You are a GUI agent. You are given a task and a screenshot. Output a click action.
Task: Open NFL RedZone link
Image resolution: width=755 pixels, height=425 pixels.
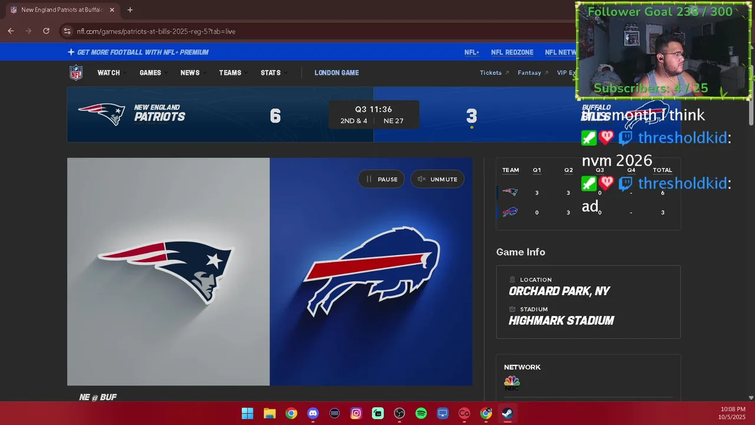512,52
